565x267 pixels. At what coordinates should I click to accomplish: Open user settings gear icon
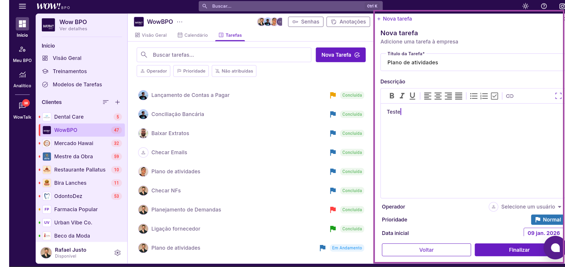tap(117, 253)
